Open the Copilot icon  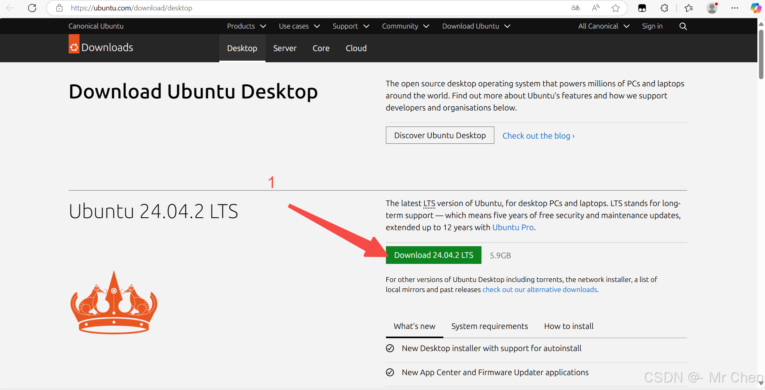click(x=756, y=8)
